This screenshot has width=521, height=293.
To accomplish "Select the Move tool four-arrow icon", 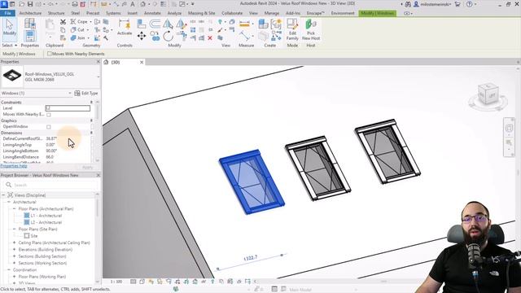I will (142, 36).
